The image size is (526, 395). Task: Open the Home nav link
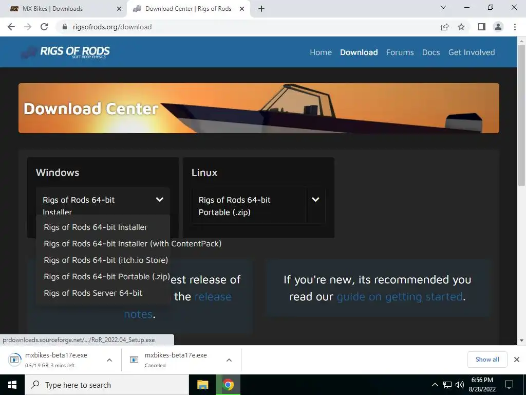point(321,52)
